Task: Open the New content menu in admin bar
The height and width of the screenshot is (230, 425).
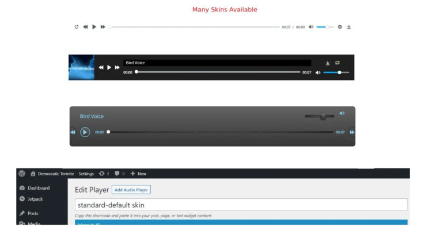Action: pyautogui.click(x=138, y=174)
